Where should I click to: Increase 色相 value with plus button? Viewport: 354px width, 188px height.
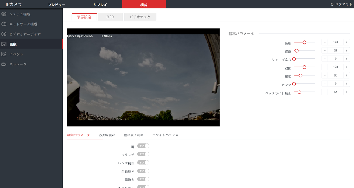click(x=346, y=42)
